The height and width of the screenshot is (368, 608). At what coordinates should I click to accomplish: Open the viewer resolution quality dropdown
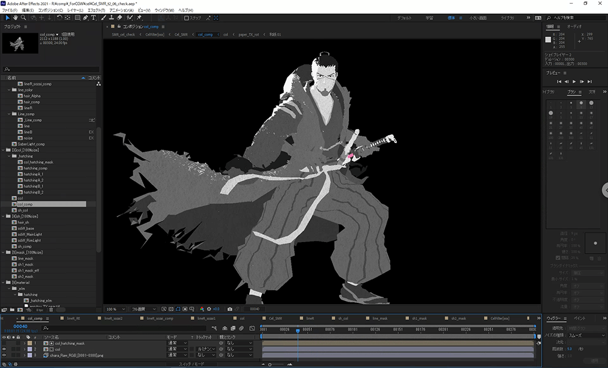coord(143,309)
